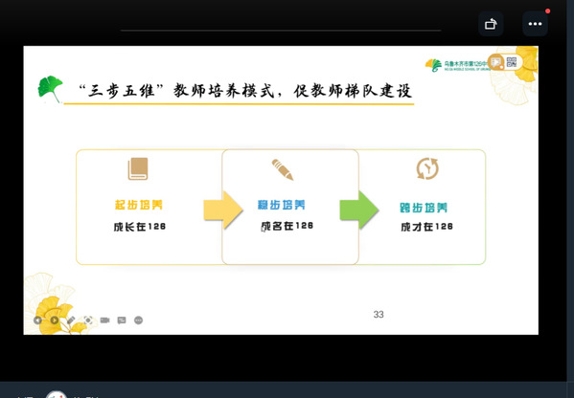The height and width of the screenshot is (398, 574).
Task: Click the orange presentation play badge beside QR code
Action: pyautogui.click(x=495, y=62)
